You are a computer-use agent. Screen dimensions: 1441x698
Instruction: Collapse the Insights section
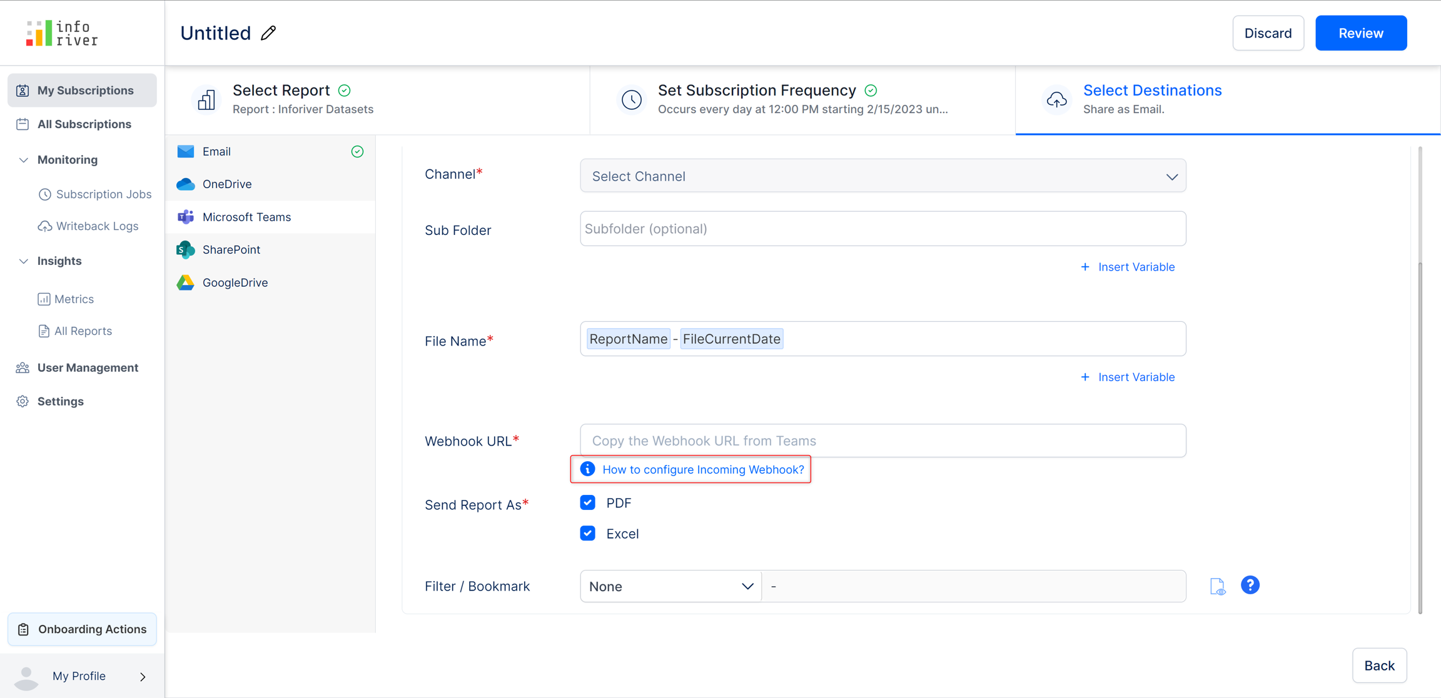click(x=24, y=261)
